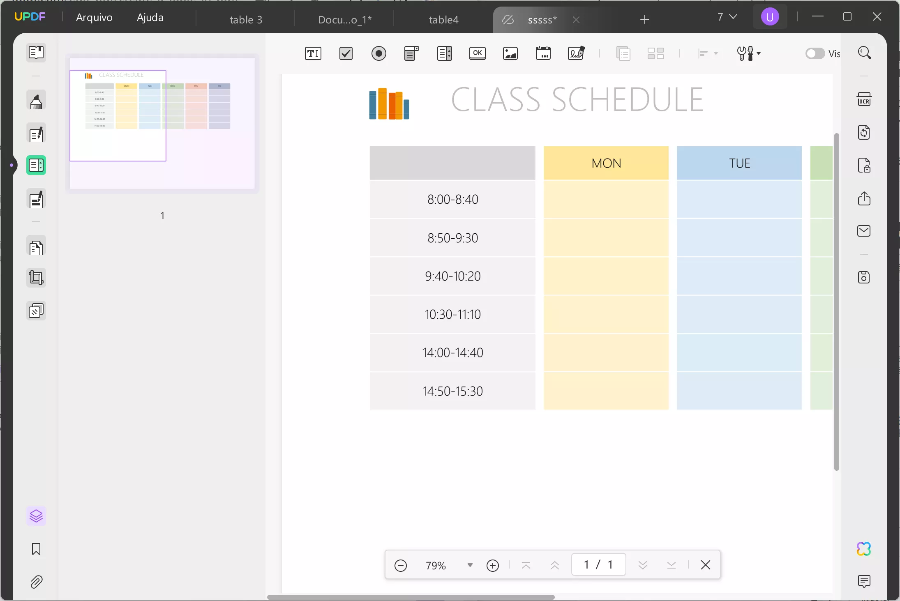The height and width of the screenshot is (601, 900).
Task: Insert a Date field tool
Action: pyautogui.click(x=543, y=53)
